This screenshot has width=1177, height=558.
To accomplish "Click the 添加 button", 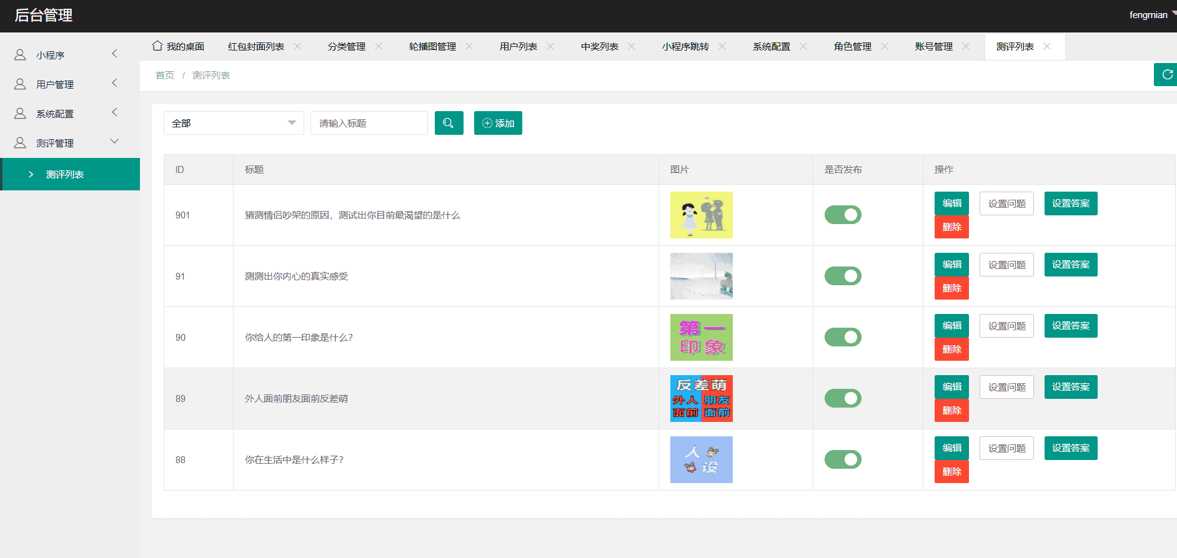I will point(498,123).
